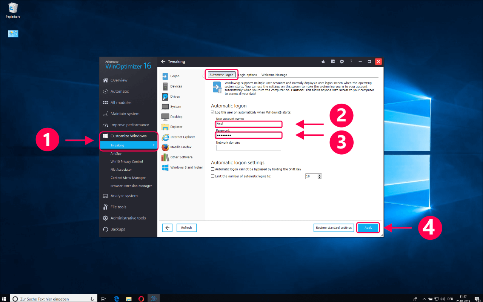Launch Opera from the taskbar
The width and height of the screenshot is (483, 302).
[x=141, y=299]
